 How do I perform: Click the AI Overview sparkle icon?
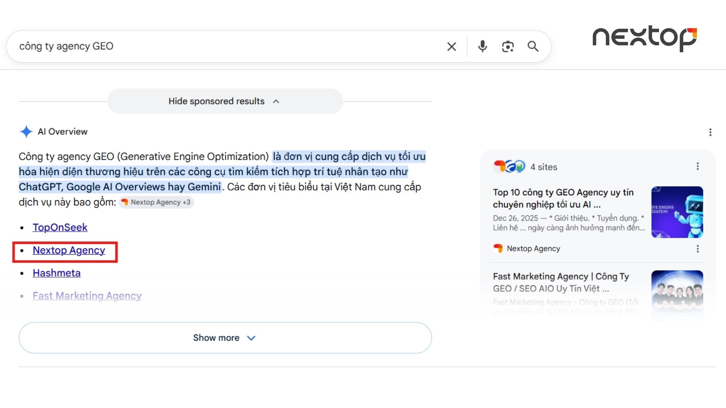point(26,131)
